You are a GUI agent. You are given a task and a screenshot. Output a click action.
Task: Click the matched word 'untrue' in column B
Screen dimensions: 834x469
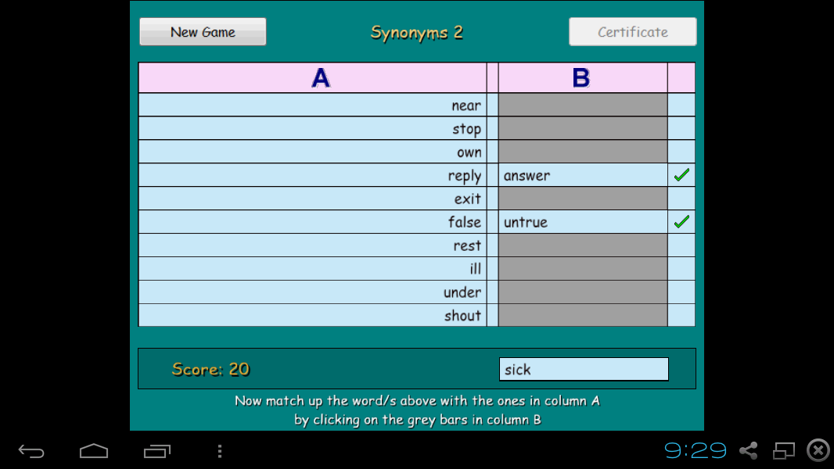pos(526,222)
